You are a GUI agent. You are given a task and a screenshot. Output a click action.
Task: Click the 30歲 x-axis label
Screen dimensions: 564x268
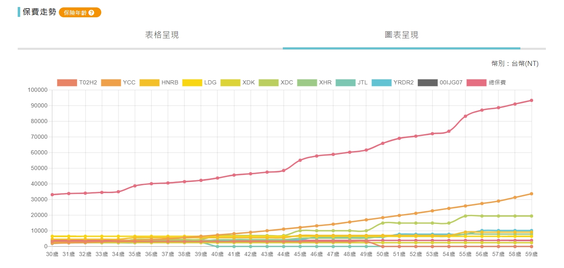click(52, 254)
